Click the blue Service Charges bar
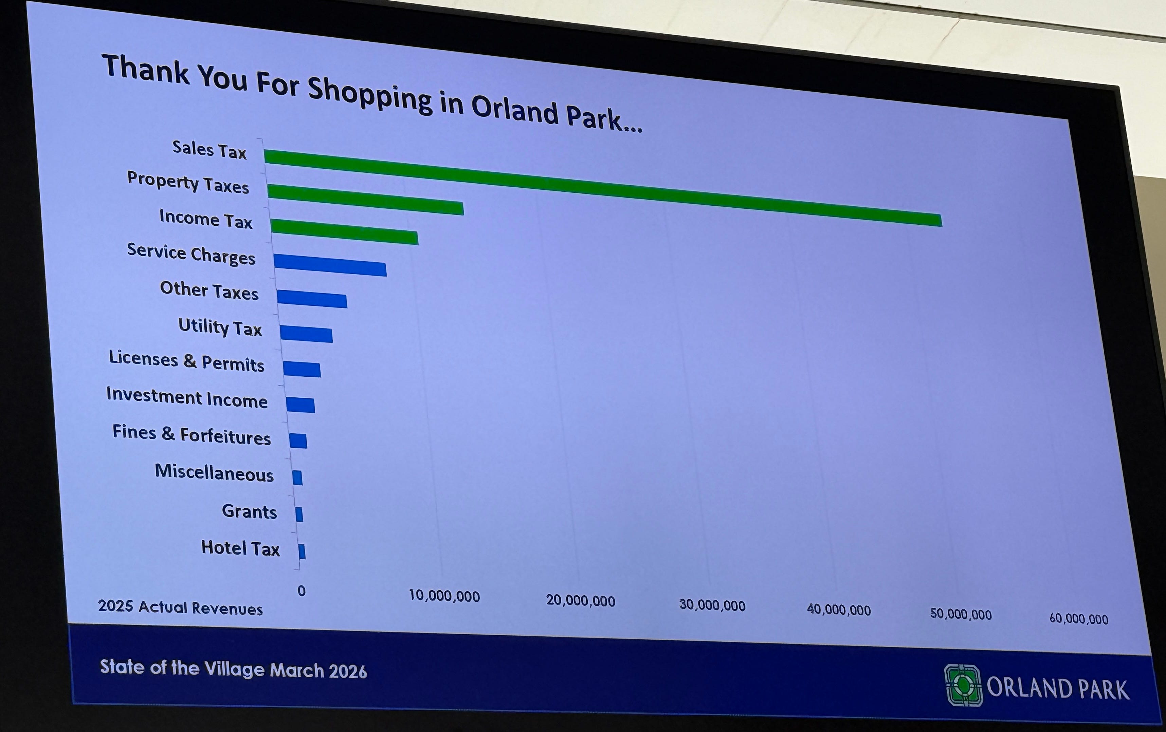The image size is (1166, 732). pos(330,265)
